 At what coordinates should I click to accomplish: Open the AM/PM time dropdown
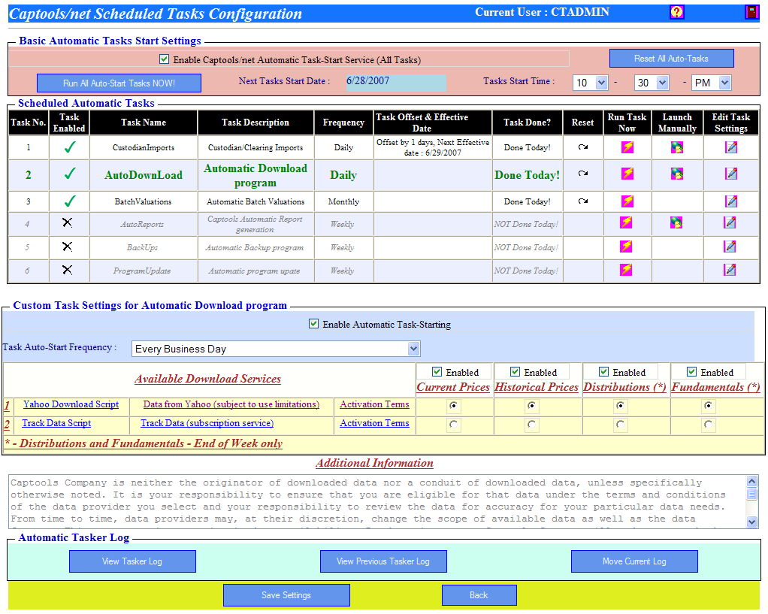pos(711,83)
